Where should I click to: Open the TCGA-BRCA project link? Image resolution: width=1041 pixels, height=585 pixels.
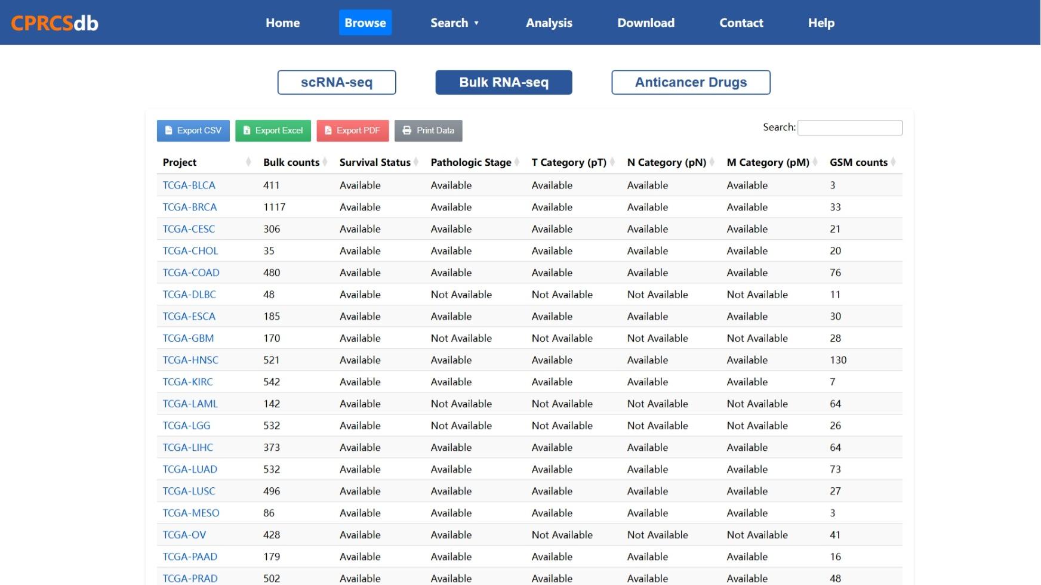189,207
